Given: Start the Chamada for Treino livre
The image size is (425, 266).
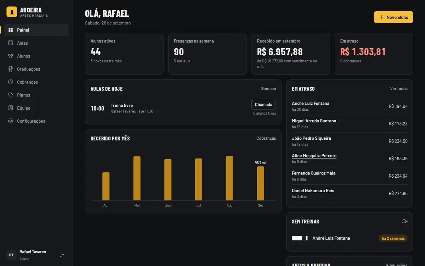Looking at the screenshot, I should point(263,105).
